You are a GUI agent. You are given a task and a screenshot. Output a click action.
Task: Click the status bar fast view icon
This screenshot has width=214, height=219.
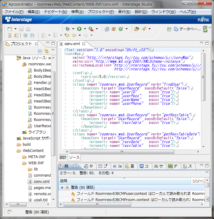pos(9,212)
